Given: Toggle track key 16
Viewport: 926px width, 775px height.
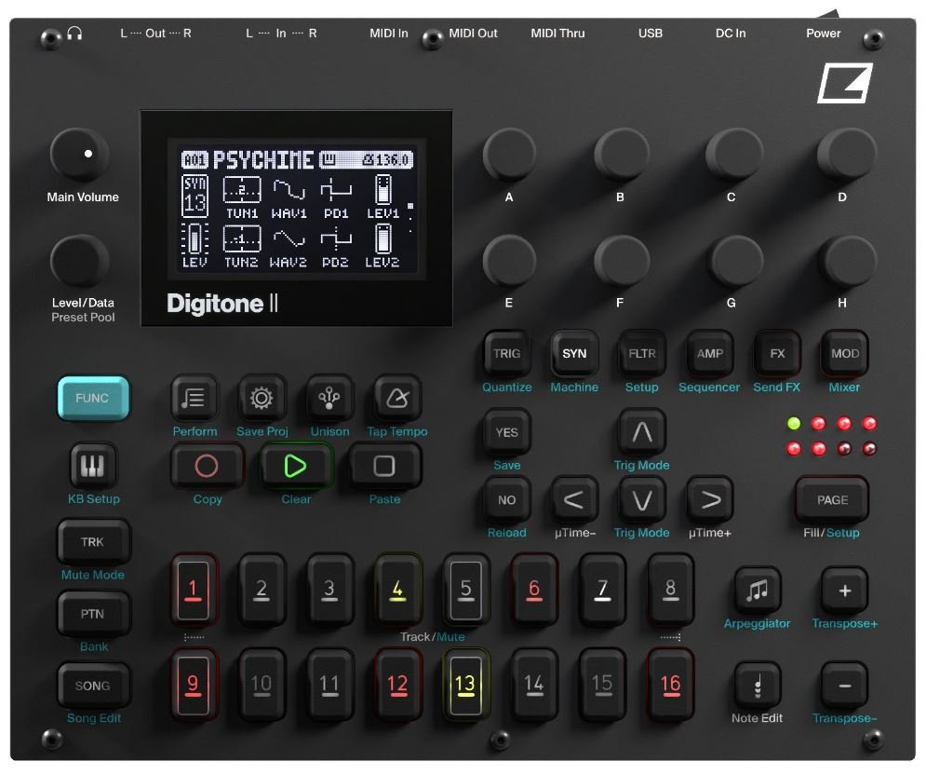Looking at the screenshot, I should pos(670,685).
